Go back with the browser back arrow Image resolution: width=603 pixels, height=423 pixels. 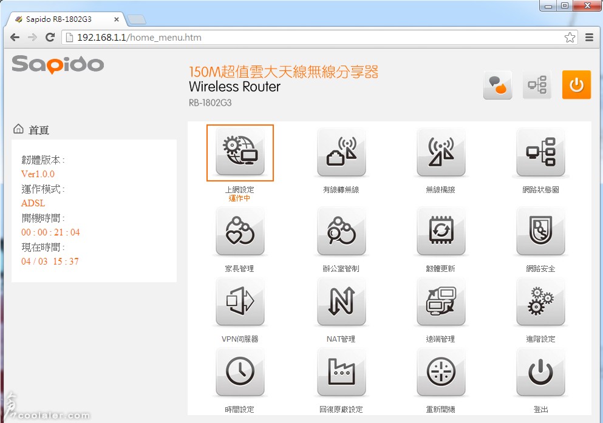point(15,37)
